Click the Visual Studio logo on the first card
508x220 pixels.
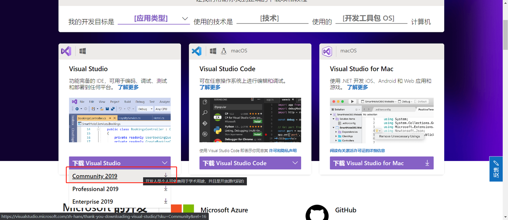[66, 51]
